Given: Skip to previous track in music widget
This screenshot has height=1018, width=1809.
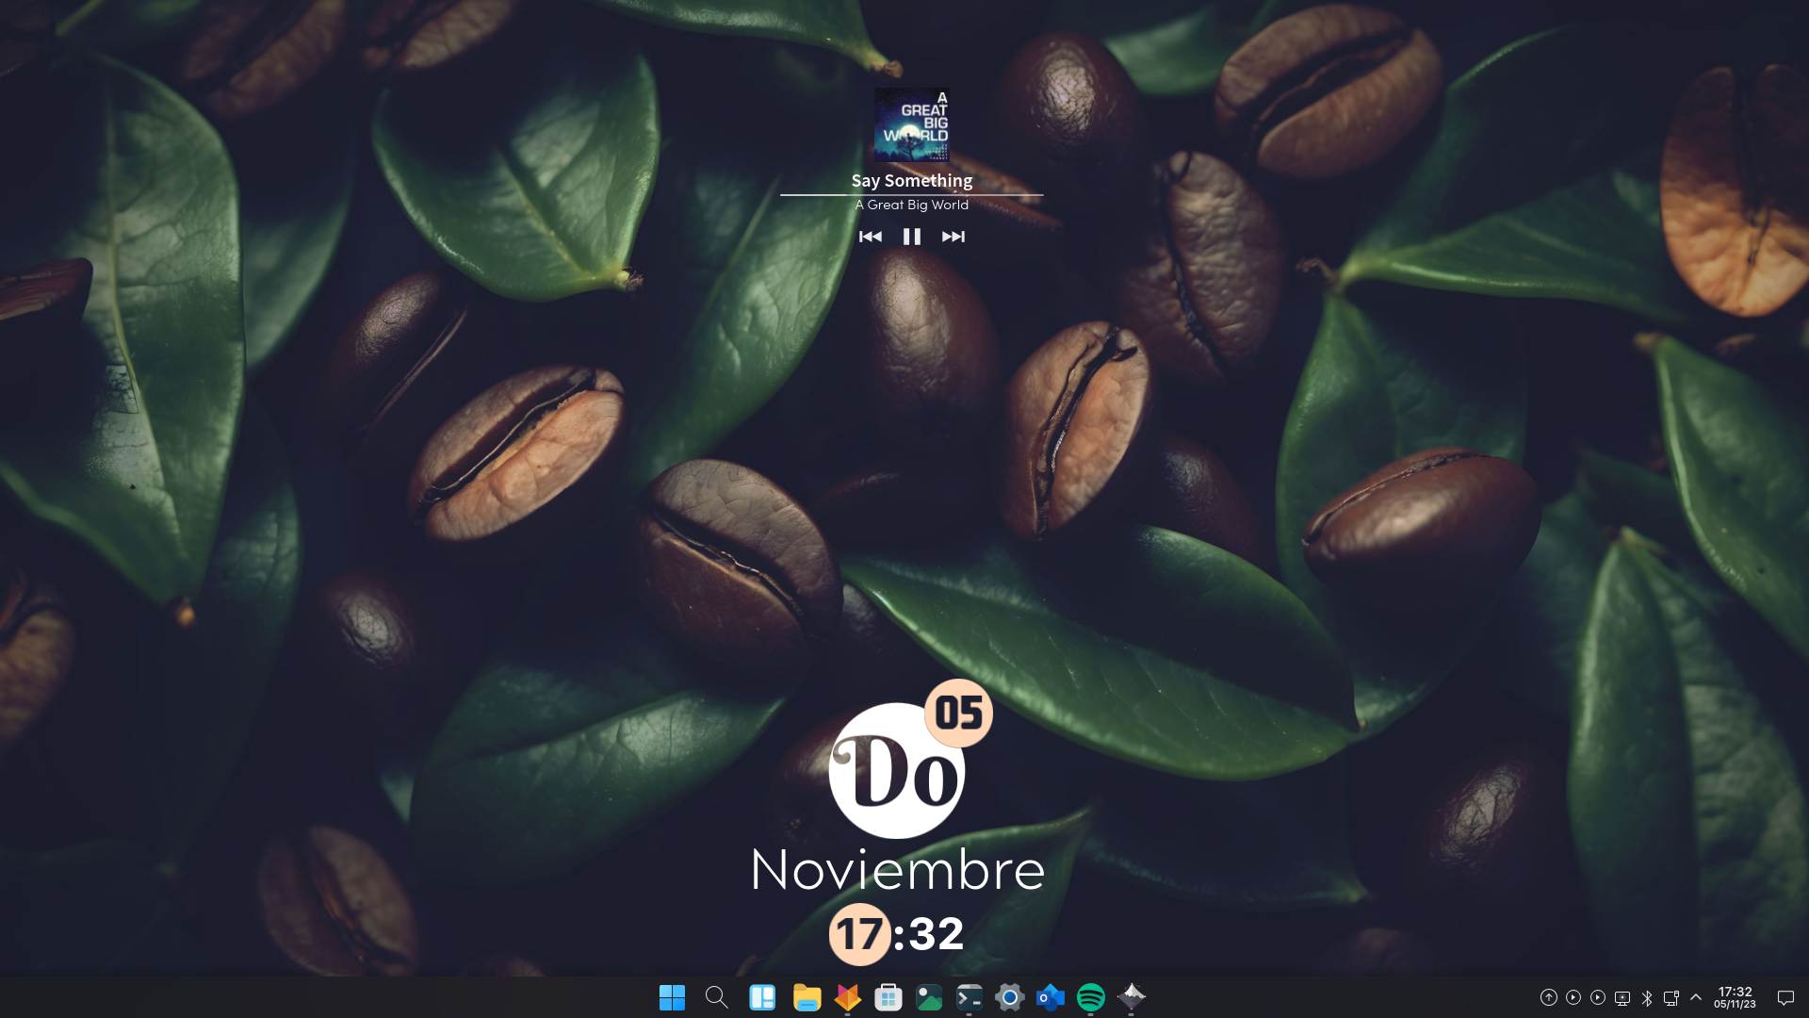Looking at the screenshot, I should coord(871,237).
